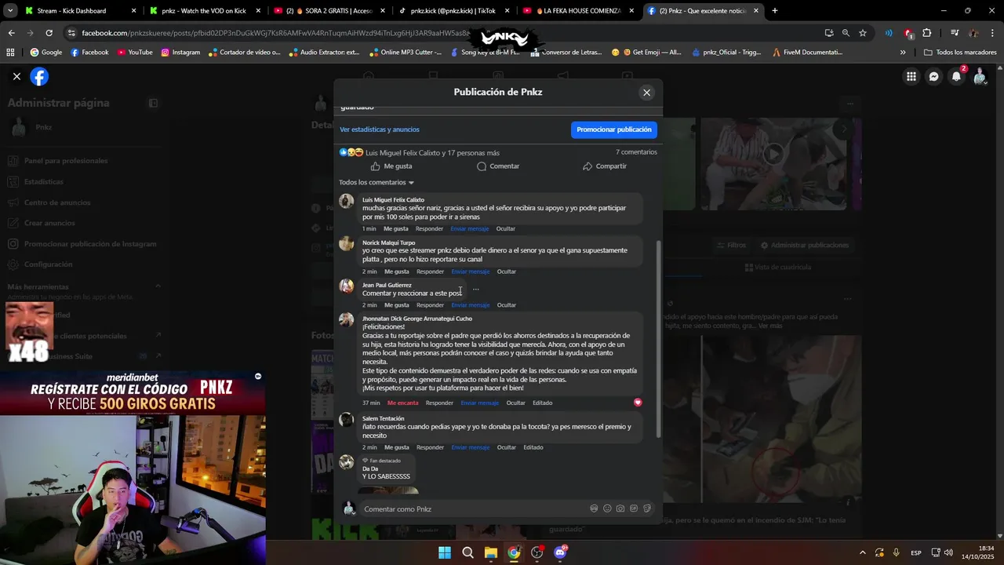The height and width of the screenshot is (565, 1004).
Task: Open the 7 comentarios count
Action: coord(636,152)
